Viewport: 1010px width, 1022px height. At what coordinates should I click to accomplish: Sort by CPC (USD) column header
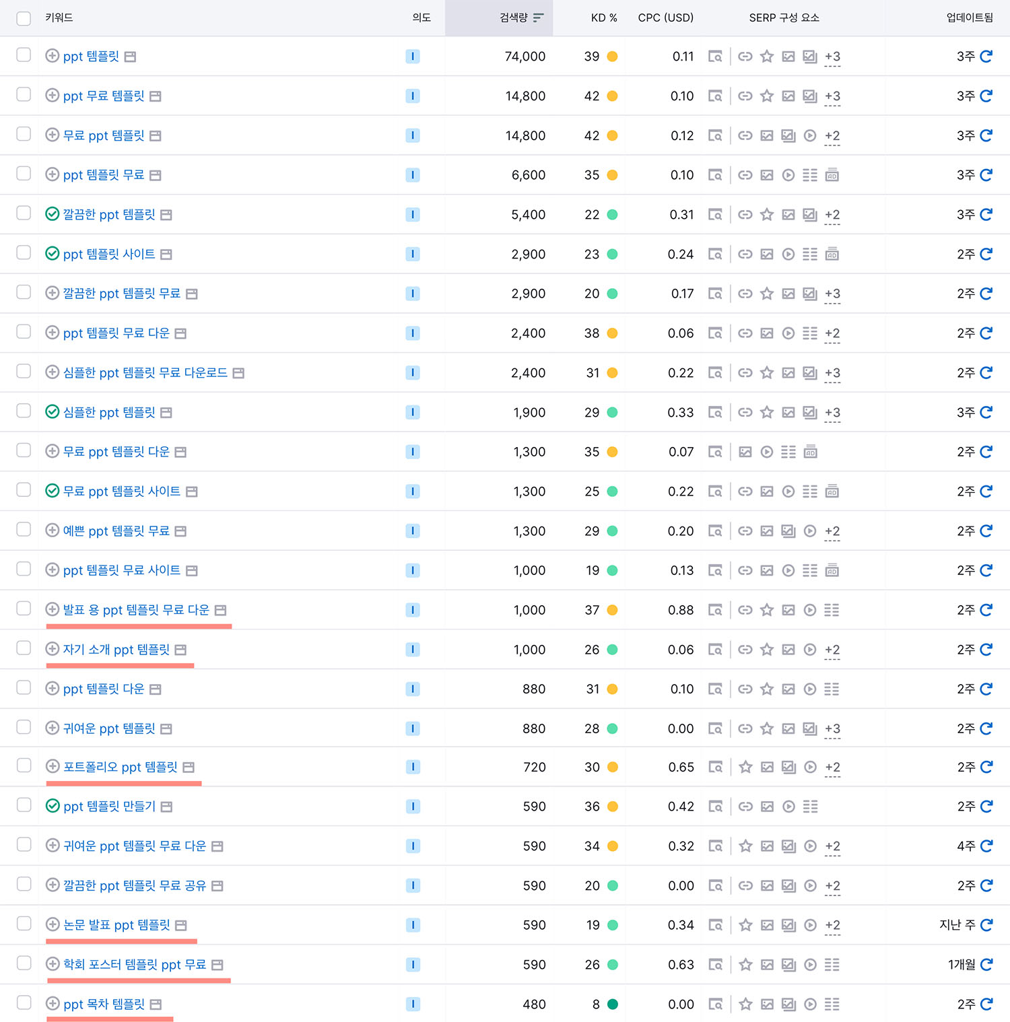click(666, 18)
